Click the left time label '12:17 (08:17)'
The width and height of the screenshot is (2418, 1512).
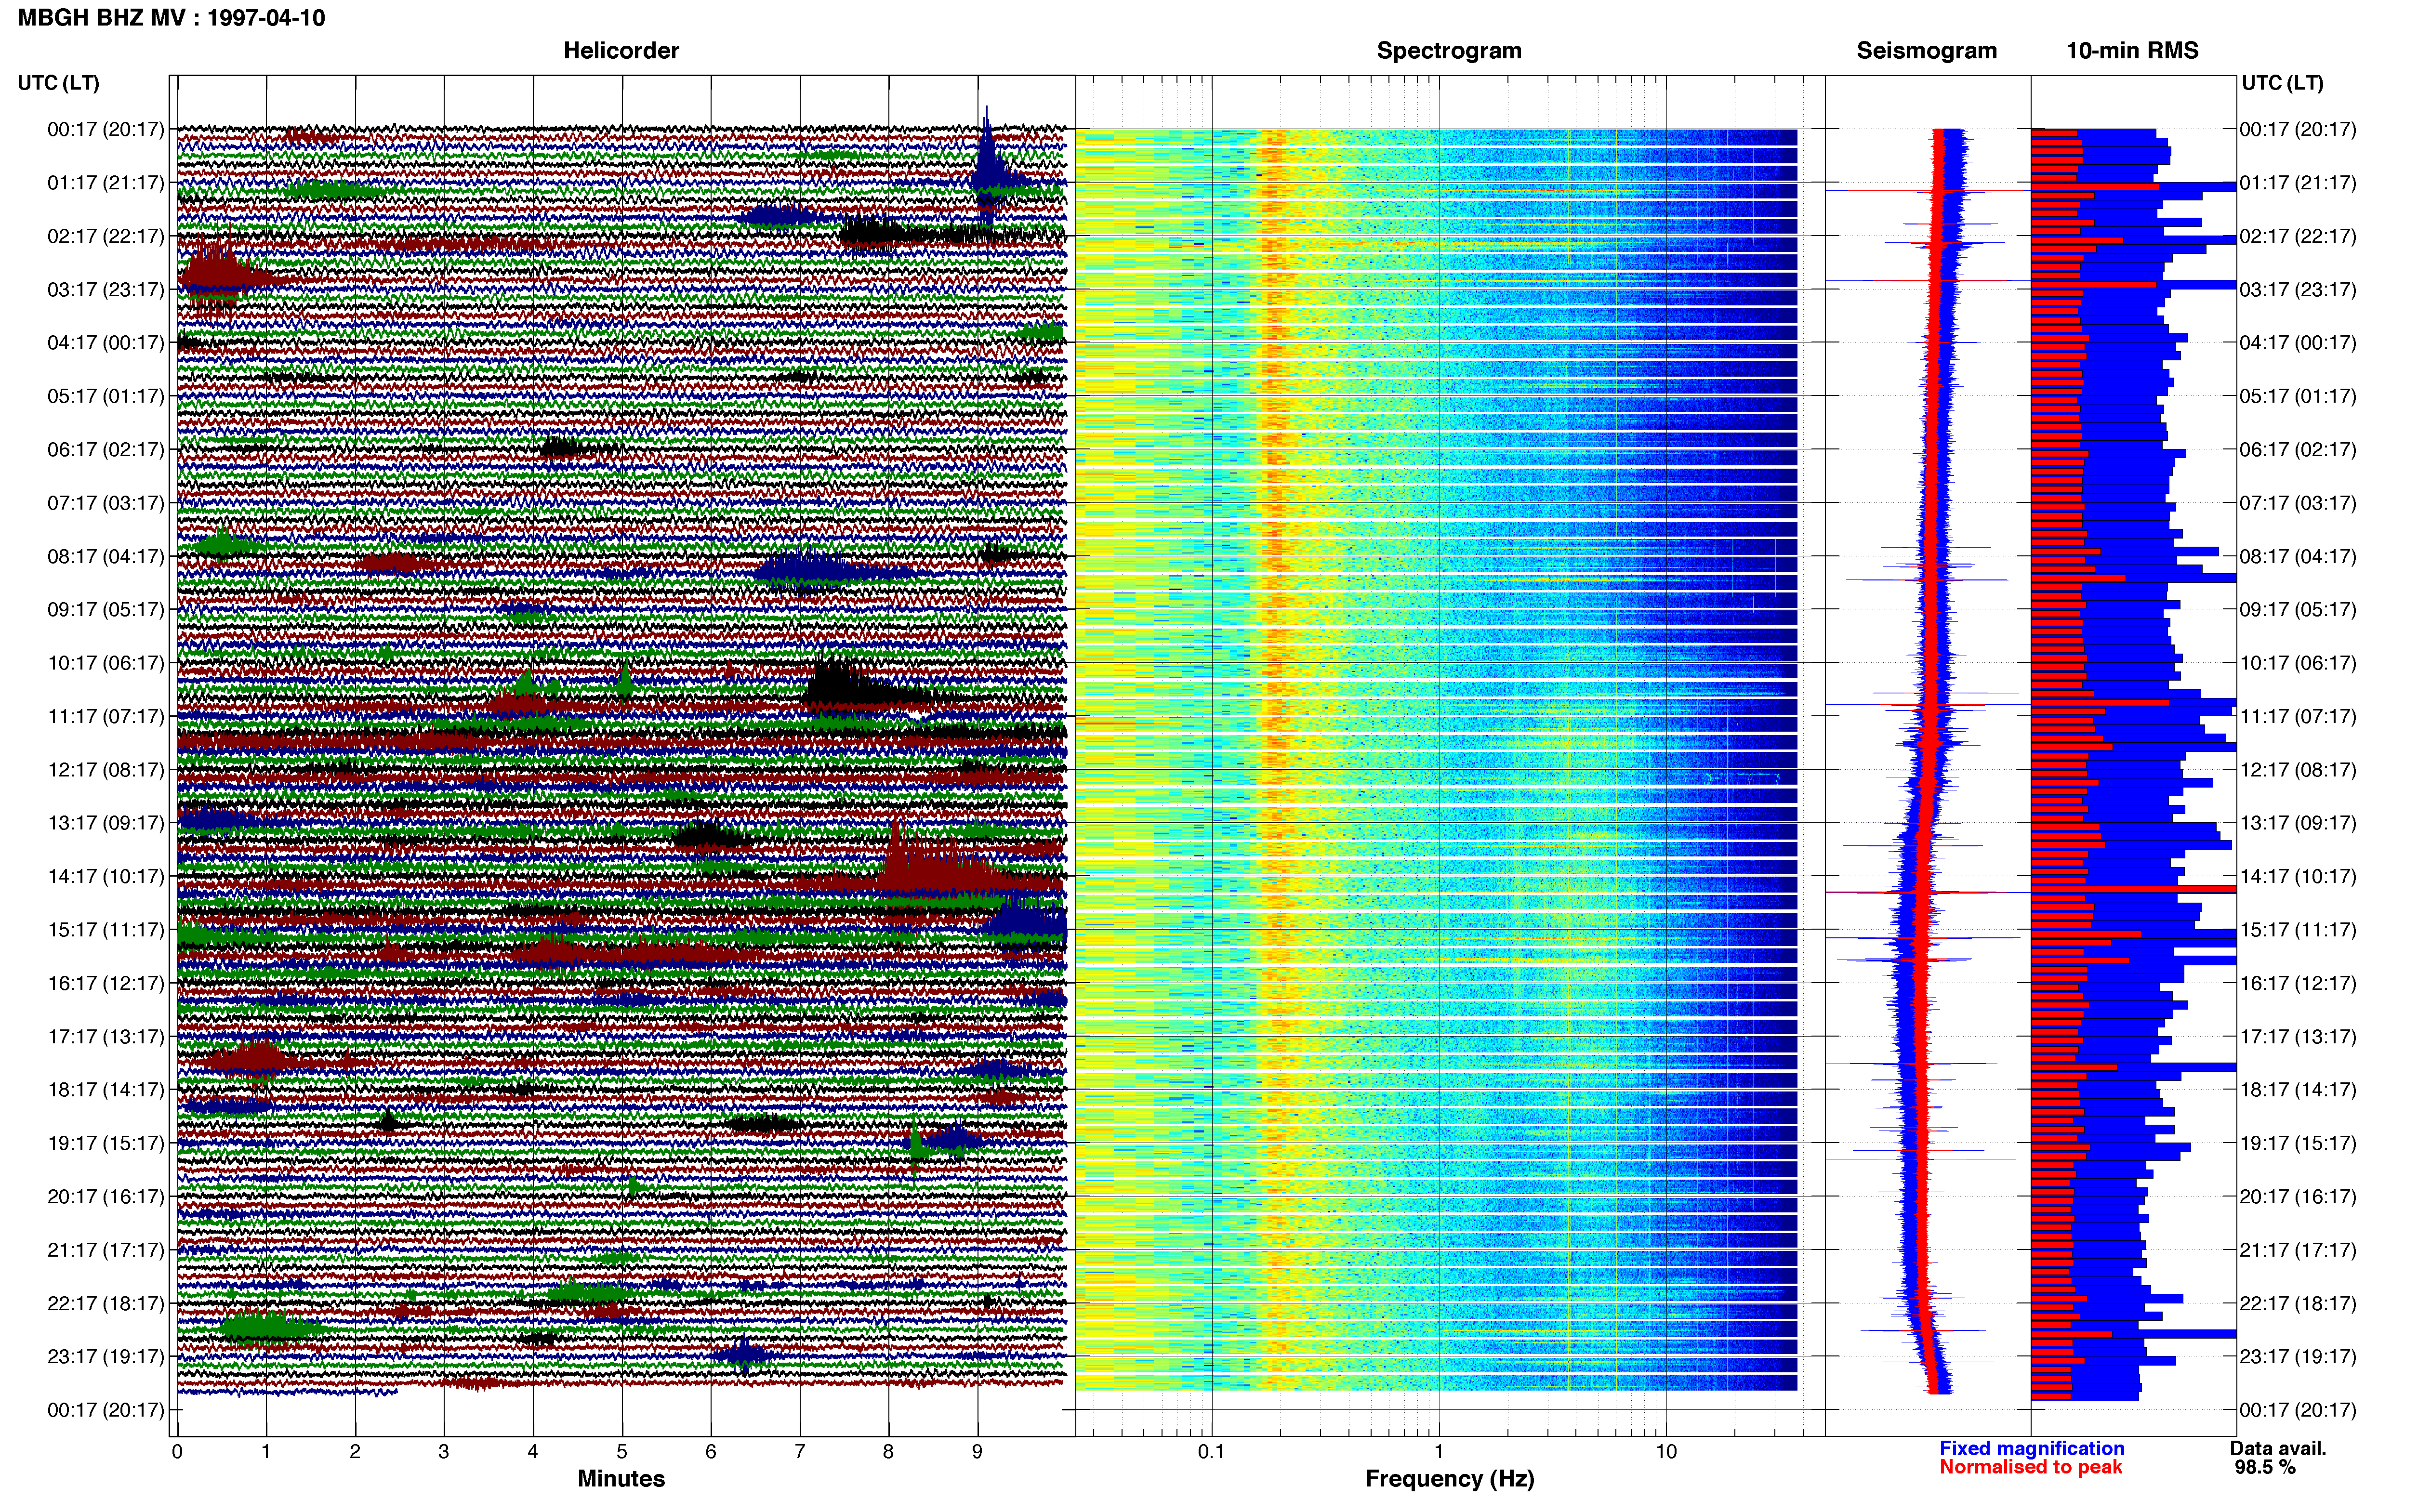pyautogui.click(x=106, y=770)
